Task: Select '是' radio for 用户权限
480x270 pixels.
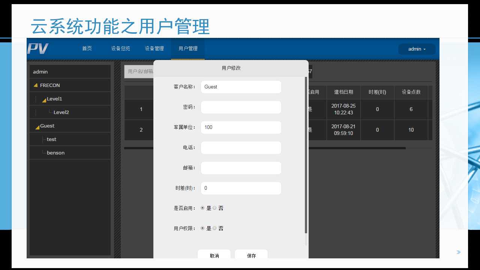Action: [202, 228]
